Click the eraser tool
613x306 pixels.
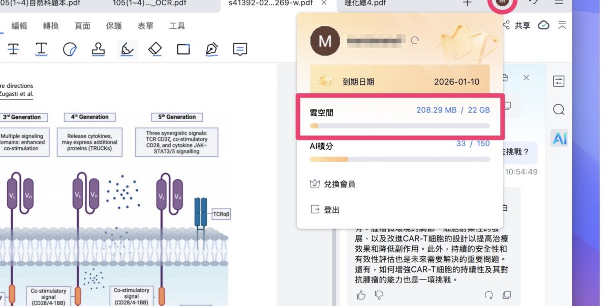tap(155, 49)
